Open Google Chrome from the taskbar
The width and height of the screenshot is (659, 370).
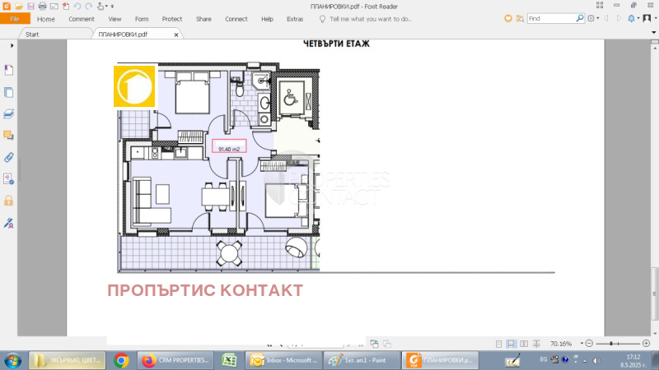click(x=121, y=361)
